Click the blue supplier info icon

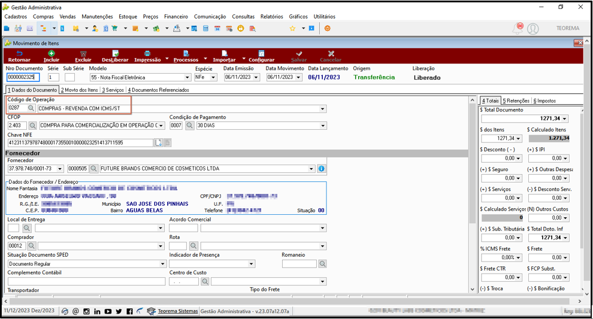click(x=321, y=169)
